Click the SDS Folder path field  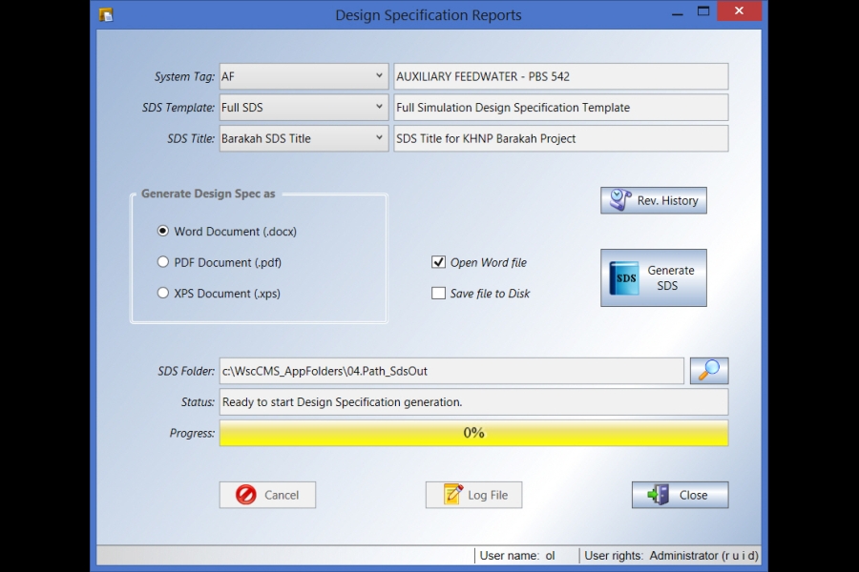point(451,371)
